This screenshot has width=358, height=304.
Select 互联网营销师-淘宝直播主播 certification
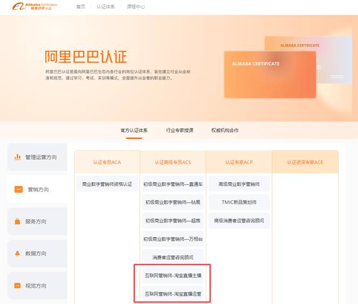173,275
